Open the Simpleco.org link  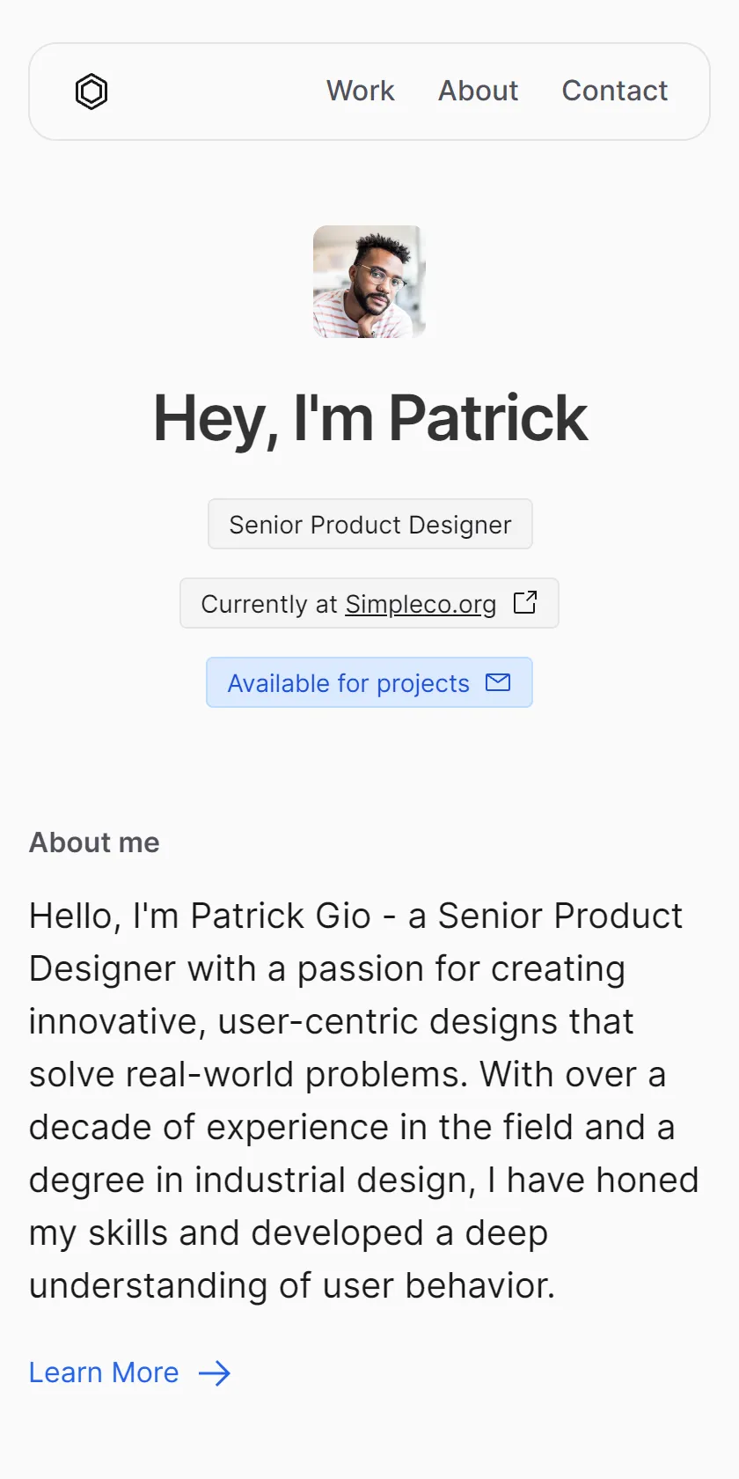pos(421,604)
